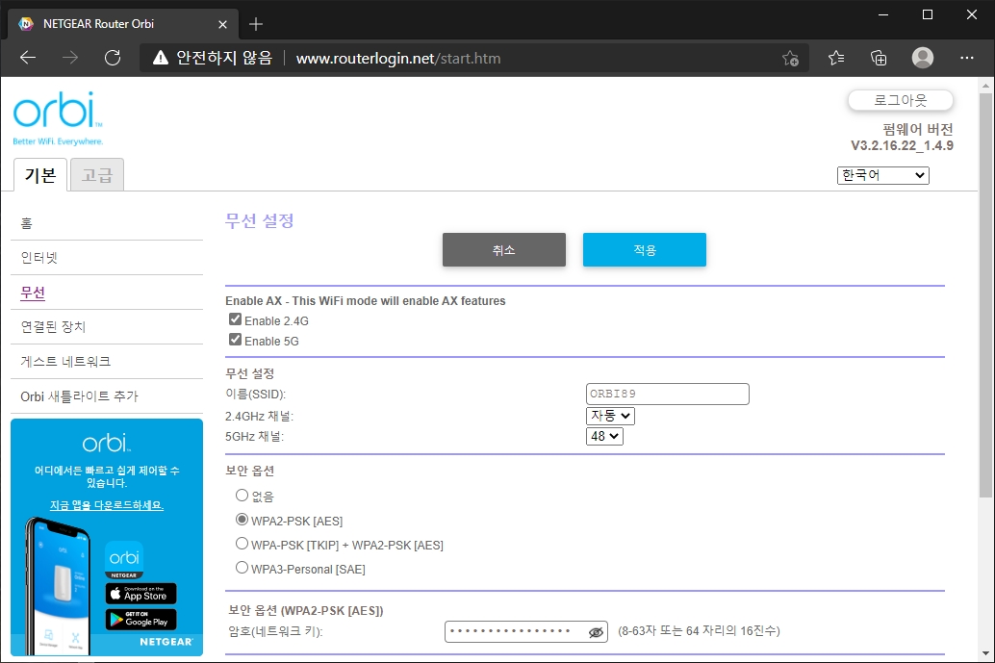The image size is (995, 663).
Task: Click the 무선 설정 page heading
Action: (x=260, y=220)
